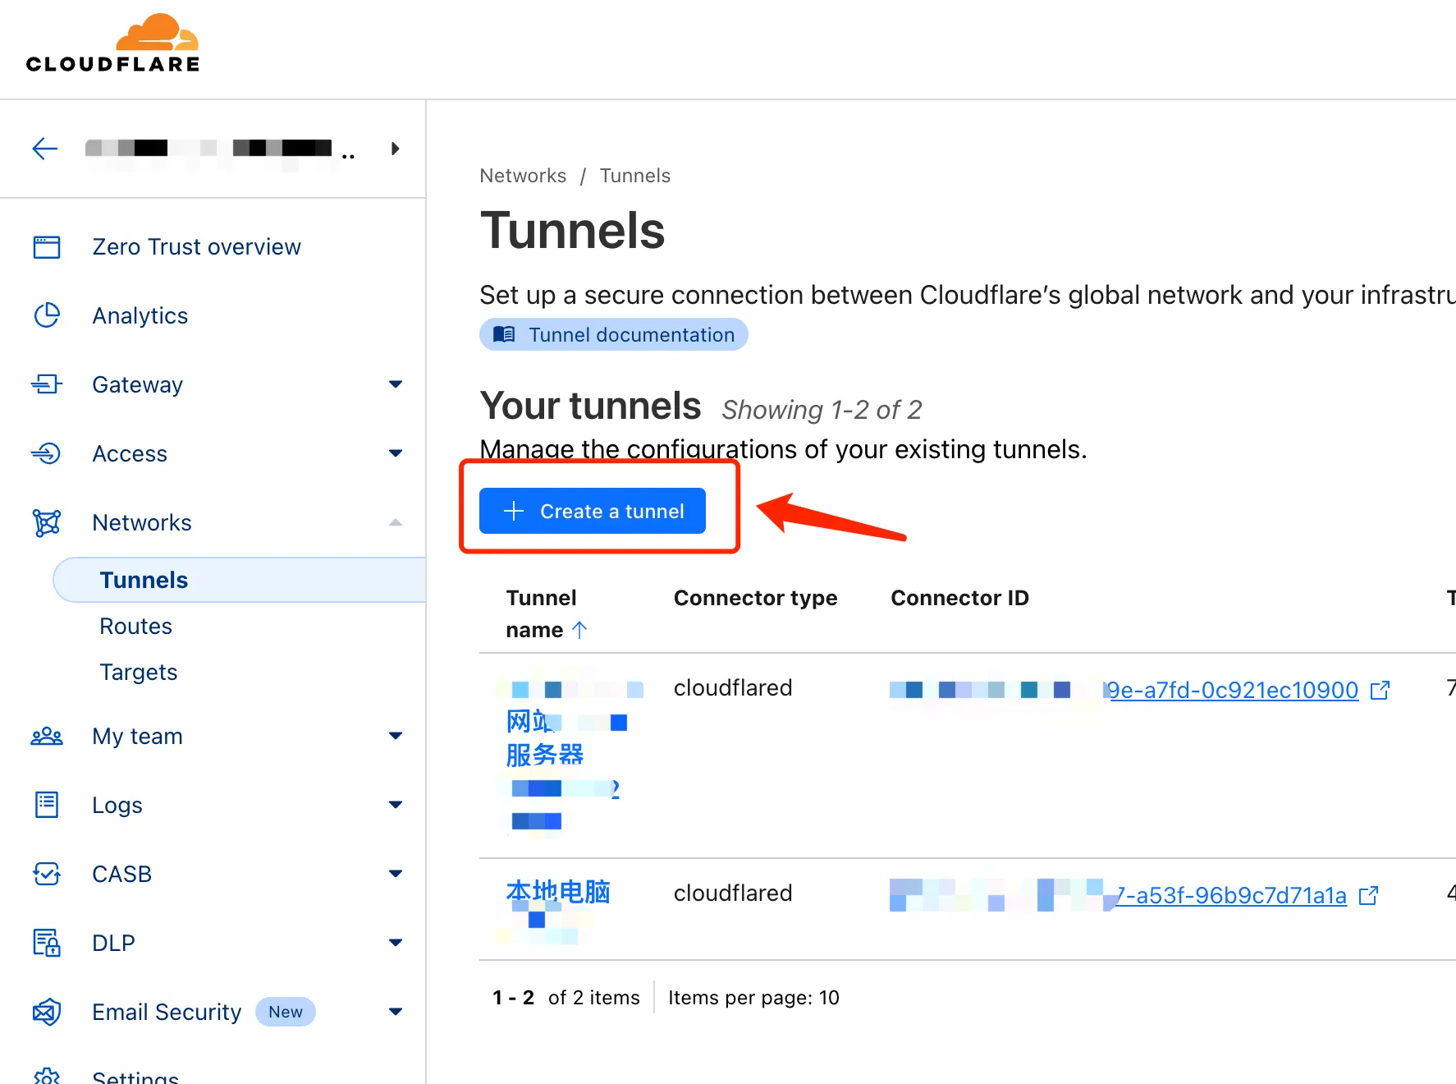Screen dimensions: 1456x1084
Task: Open connector ID ending a53f-96b9c7d71a1a externally
Action: pos(1368,895)
